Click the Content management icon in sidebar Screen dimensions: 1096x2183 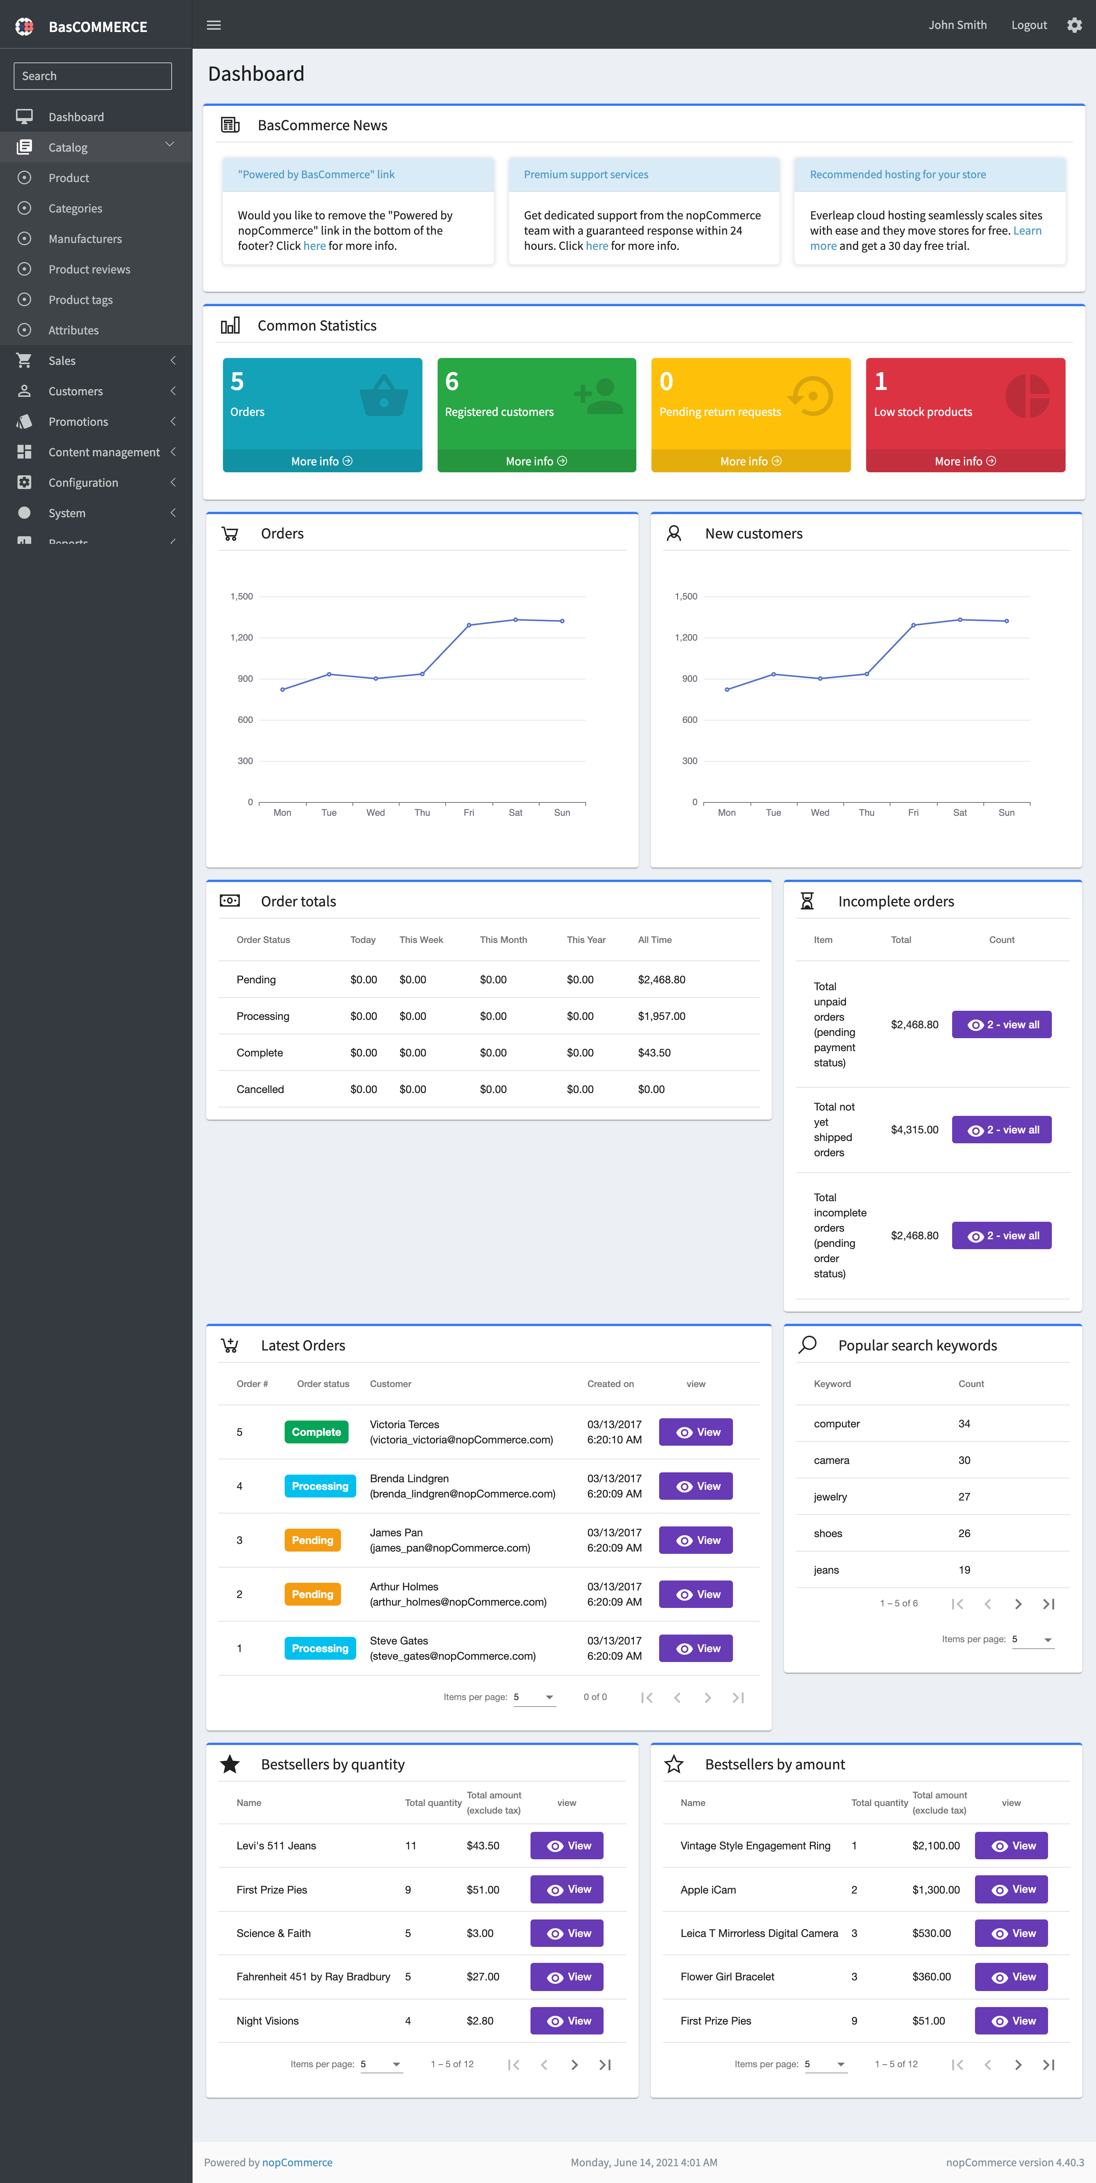pyautogui.click(x=24, y=452)
